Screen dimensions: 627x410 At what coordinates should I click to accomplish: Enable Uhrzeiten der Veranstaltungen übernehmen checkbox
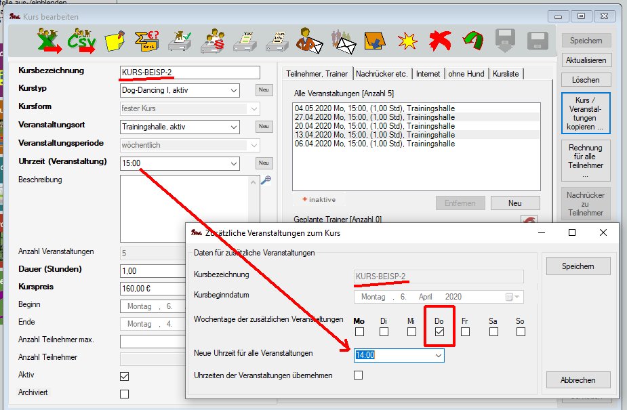359,375
